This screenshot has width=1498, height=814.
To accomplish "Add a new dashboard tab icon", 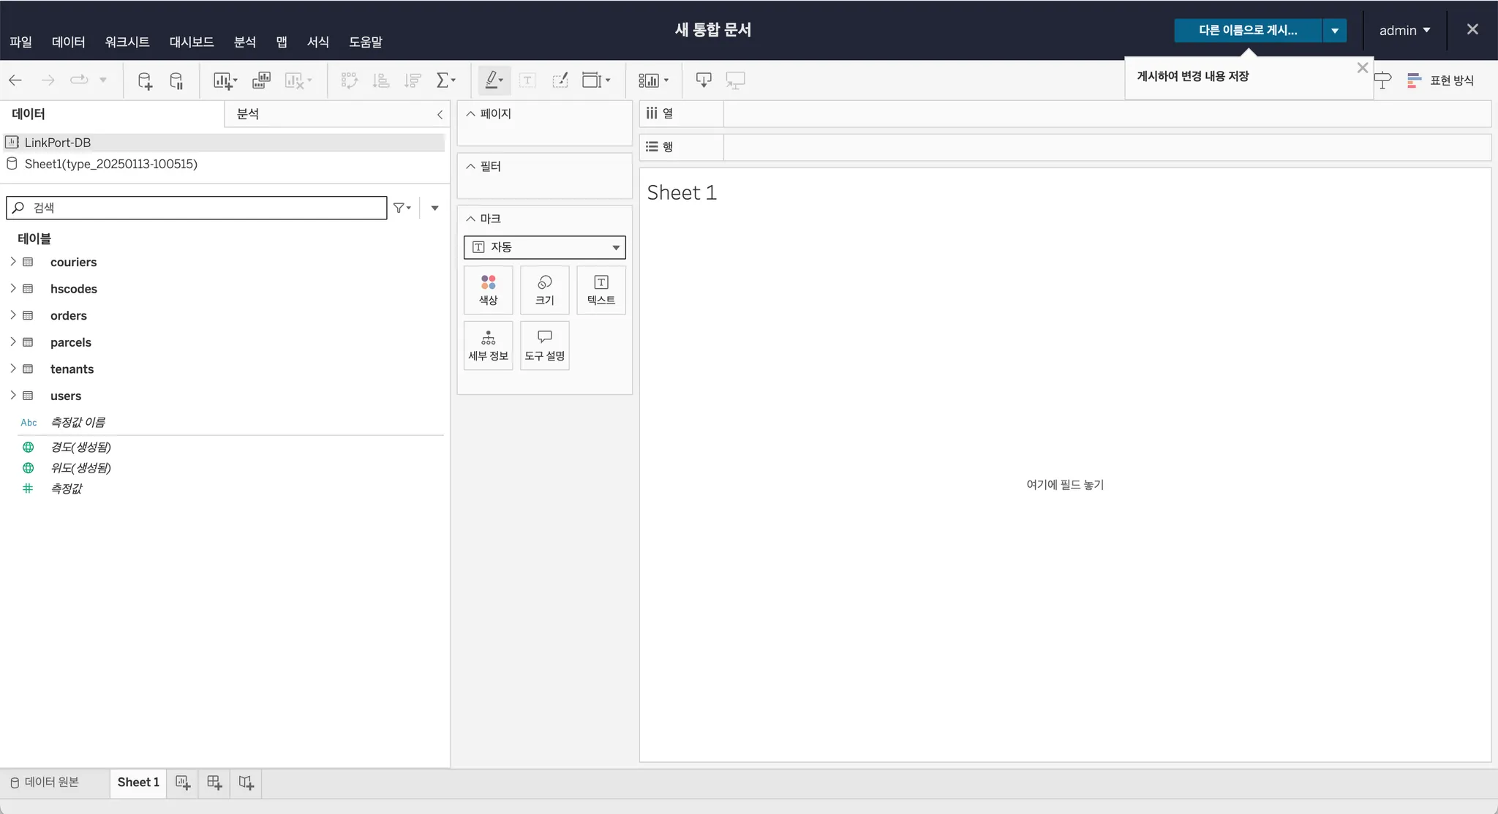I will click(x=214, y=783).
